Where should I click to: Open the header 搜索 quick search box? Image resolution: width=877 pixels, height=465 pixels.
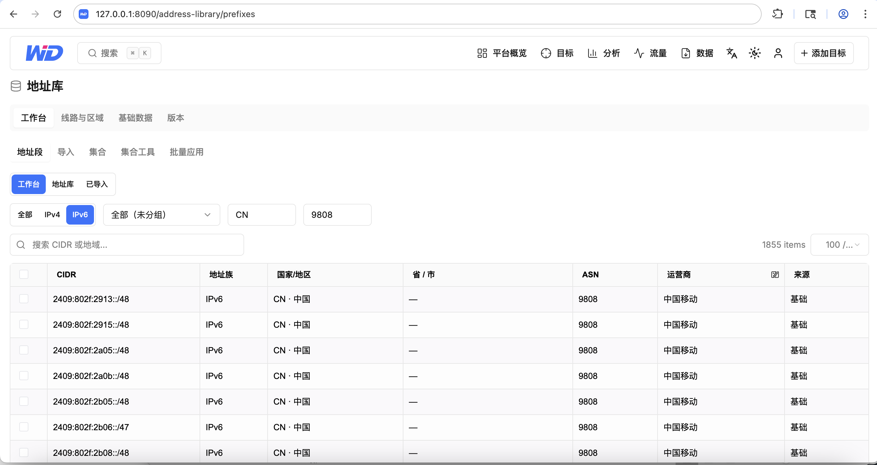point(119,53)
